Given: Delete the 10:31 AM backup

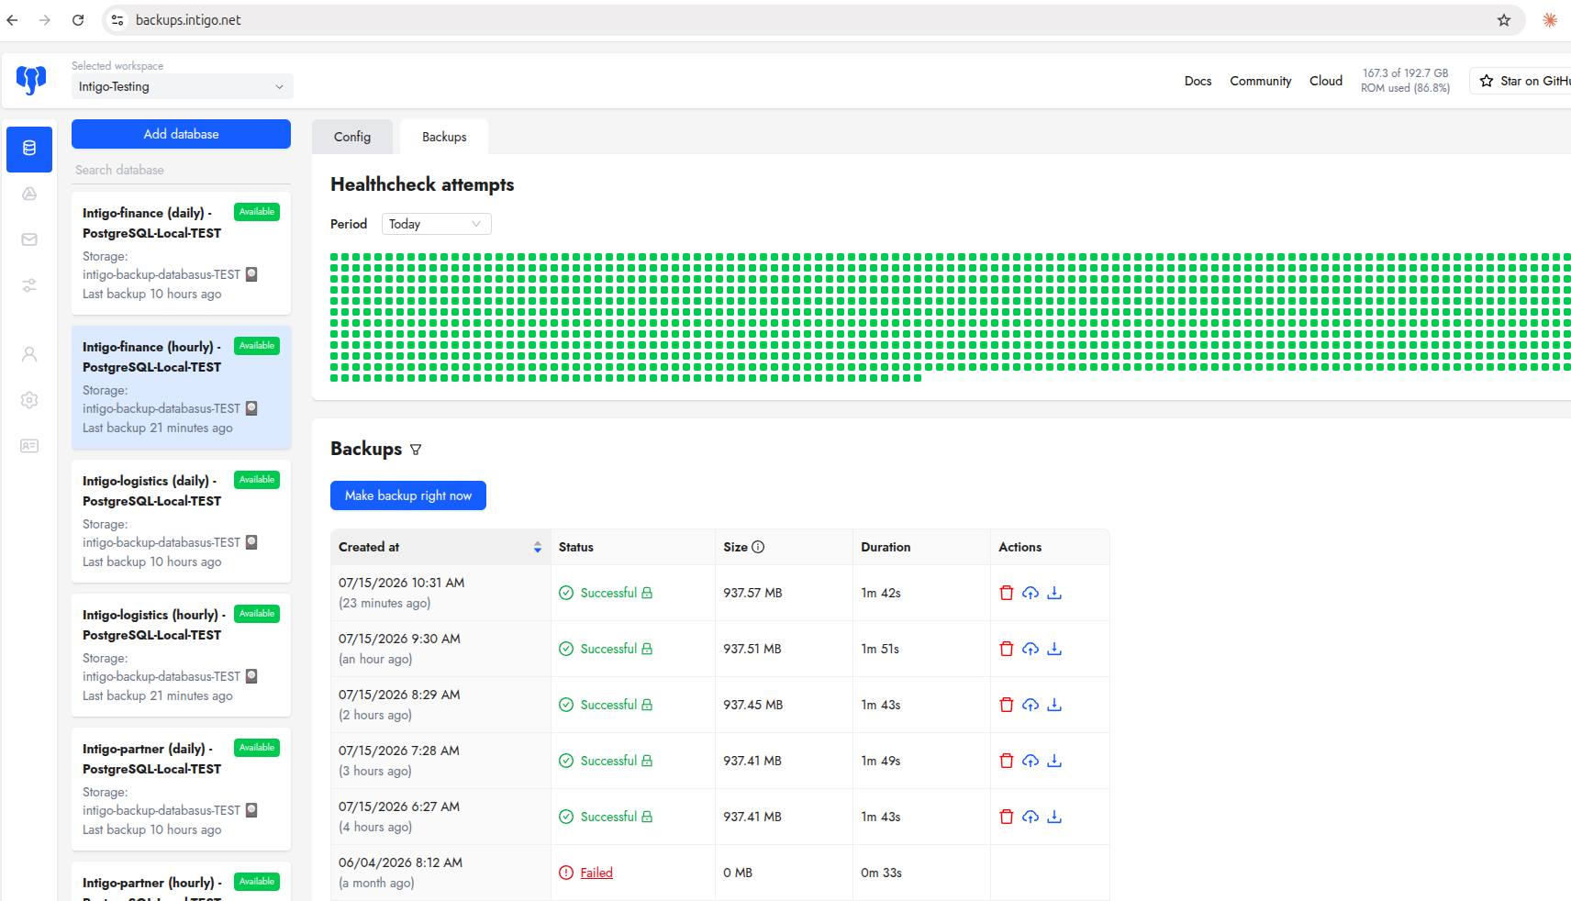Looking at the screenshot, I should click(1007, 593).
